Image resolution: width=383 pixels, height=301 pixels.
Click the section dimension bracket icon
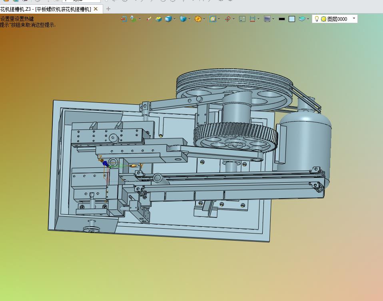(x=253, y=19)
